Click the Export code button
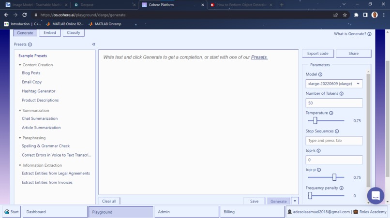The width and height of the screenshot is (390, 218). [x=318, y=54]
